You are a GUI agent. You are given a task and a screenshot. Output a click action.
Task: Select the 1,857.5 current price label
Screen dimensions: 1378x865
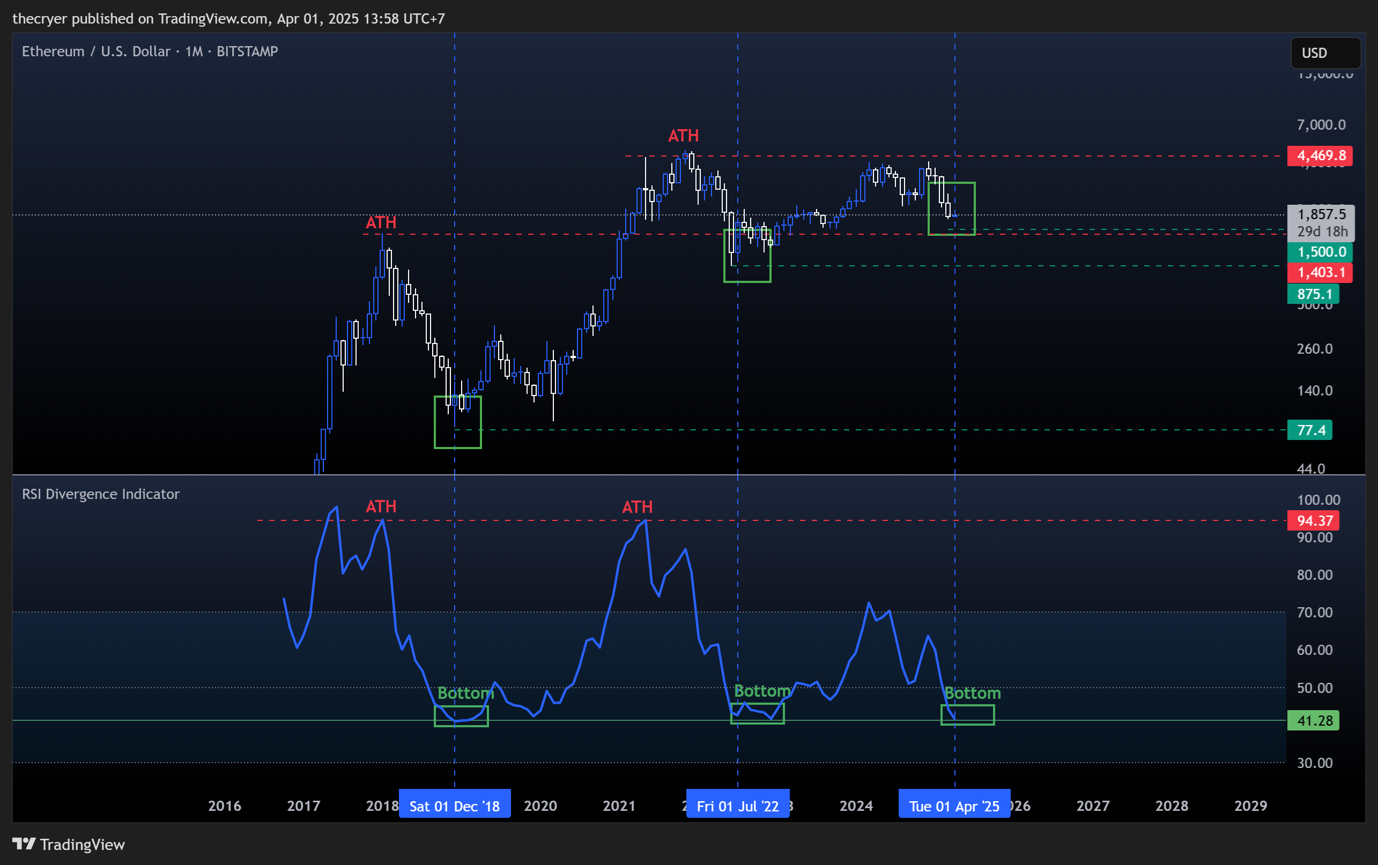coord(1321,214)
